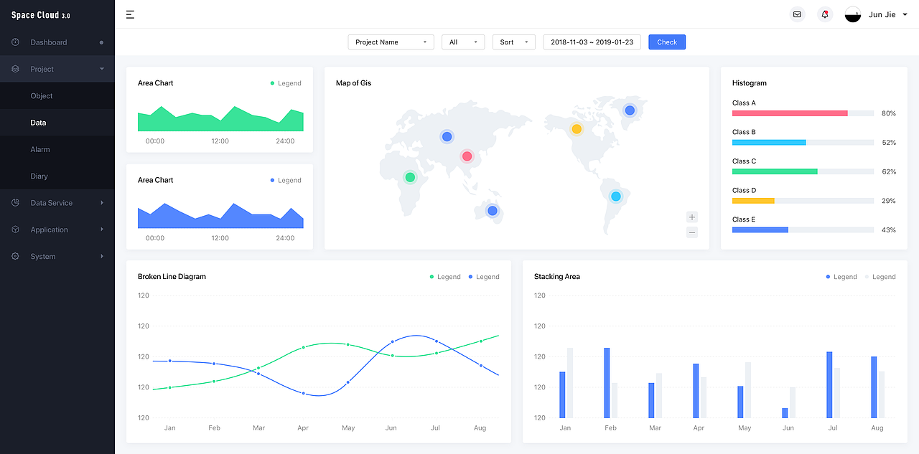Zoom in the map with plus button

[692, 217]
